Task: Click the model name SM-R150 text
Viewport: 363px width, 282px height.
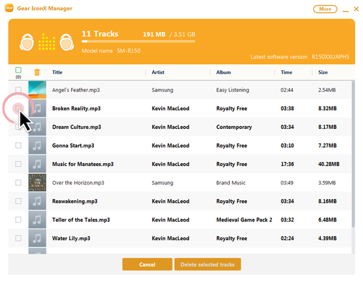Action: 128,51
